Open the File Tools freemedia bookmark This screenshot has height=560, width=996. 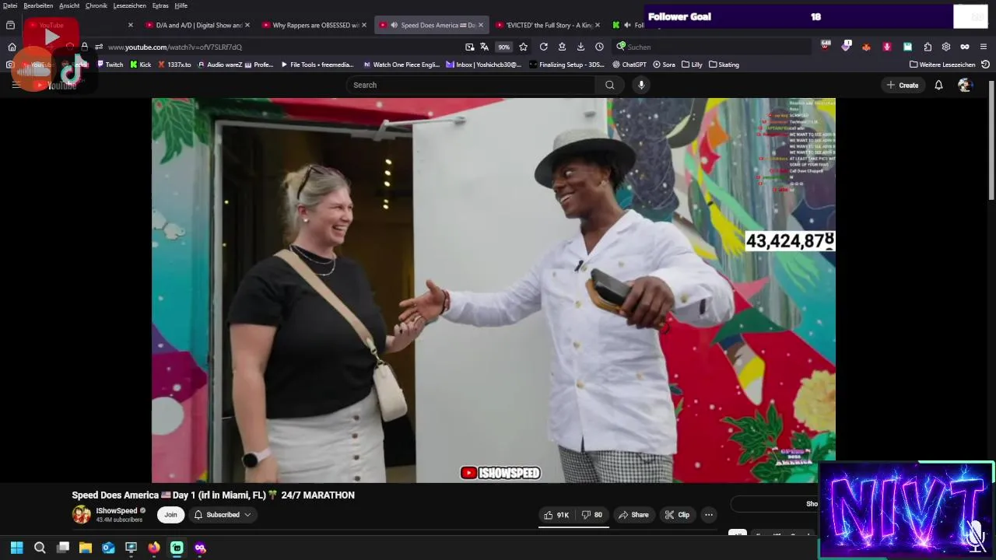[317, 65]
